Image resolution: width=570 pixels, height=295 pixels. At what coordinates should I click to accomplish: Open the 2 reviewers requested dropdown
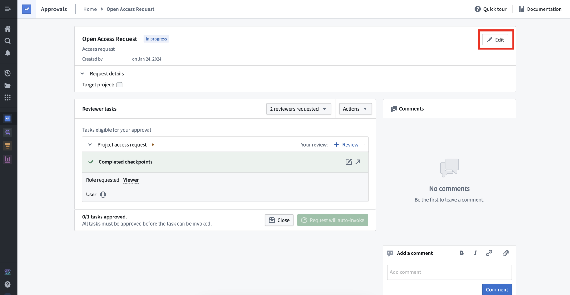coord(299,109)
